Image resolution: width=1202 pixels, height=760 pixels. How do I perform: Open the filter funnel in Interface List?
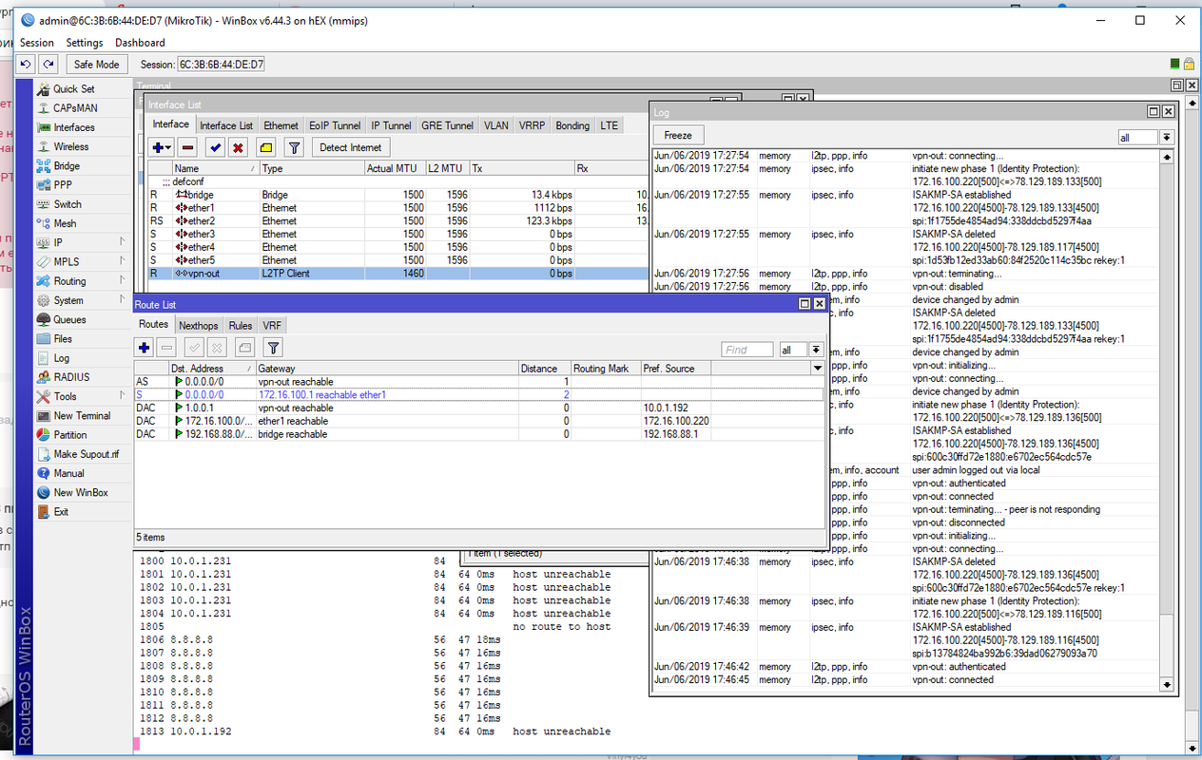click(295, 147)
